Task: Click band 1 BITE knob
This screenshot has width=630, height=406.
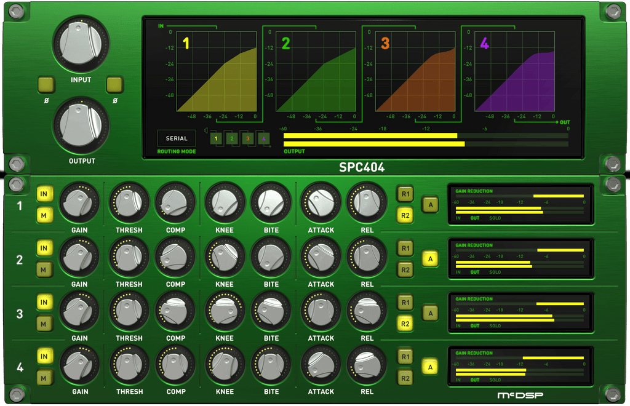Action: pyautogui.click(x=271, y=203)
